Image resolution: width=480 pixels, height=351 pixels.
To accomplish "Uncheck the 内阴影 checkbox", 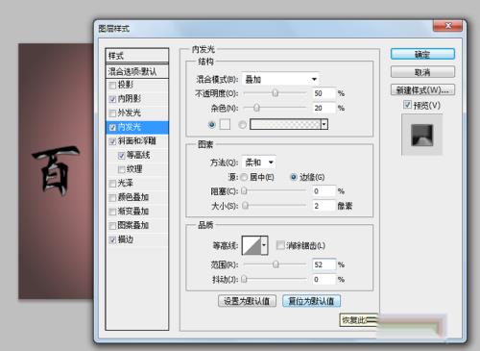I will tap(112, 99).
